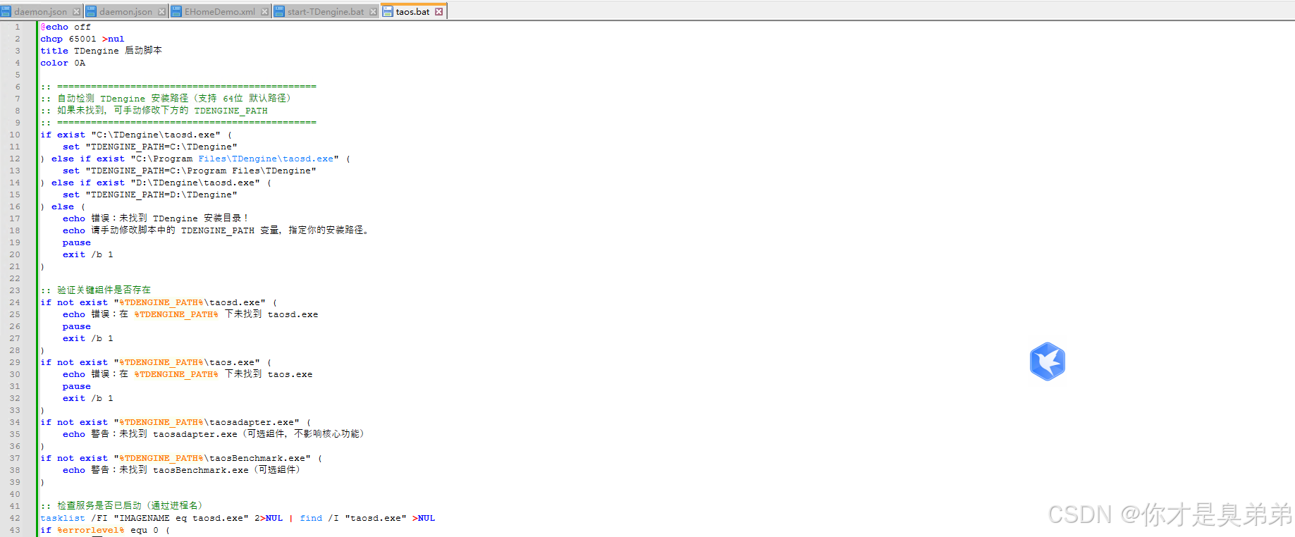Viewport: 1295px width, 537px height.
Task: Click the line number 43 in the margin
Action: click(15, 530)
